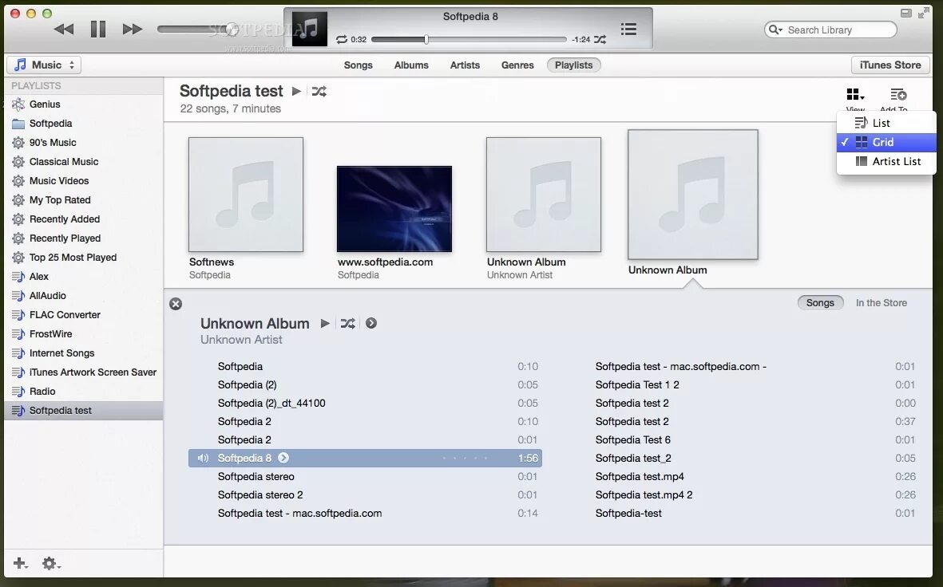Screen dimensions: 943x587
Task: Open the Up Next list icon
Action: [628, 29]
